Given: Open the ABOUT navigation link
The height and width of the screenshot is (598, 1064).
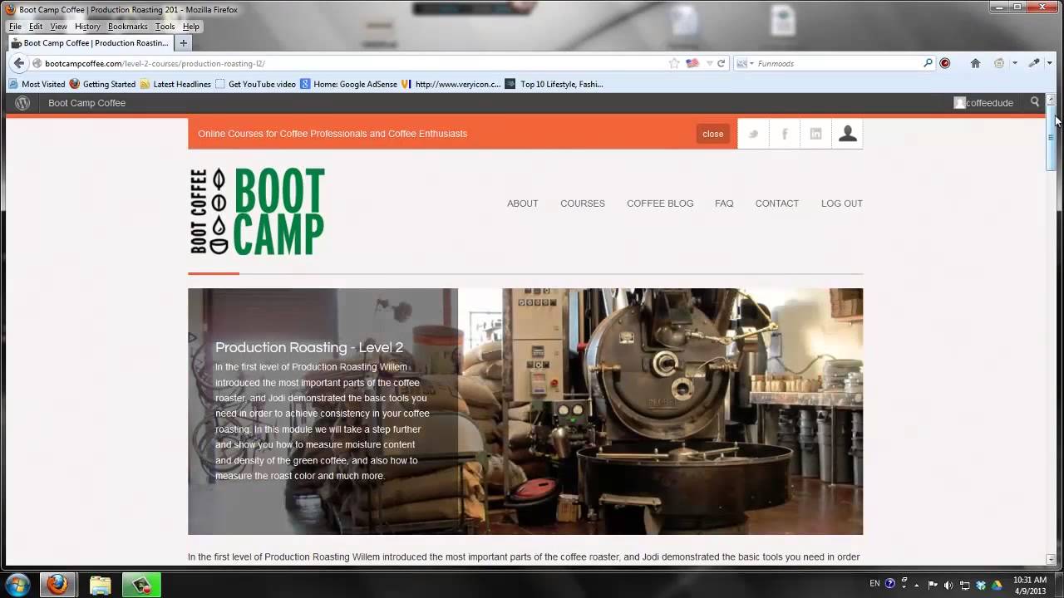Looking at the screenshot, I should click(523, 203).
